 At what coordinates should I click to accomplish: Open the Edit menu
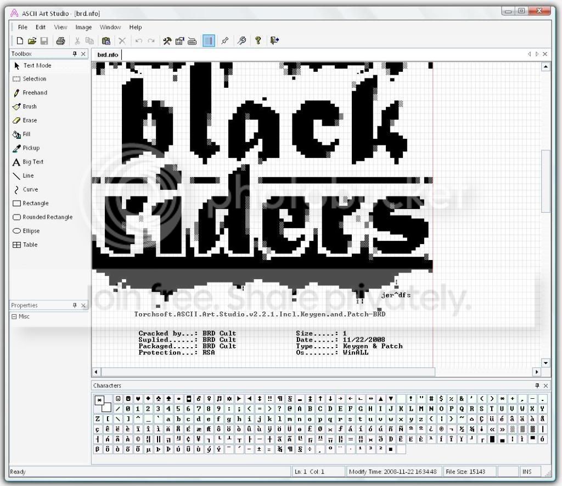(41, 27)
